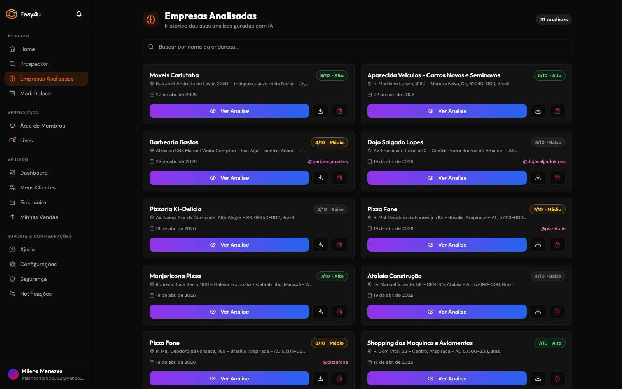This screenshot has width=622, height=389.
Task: Click Ver Analise for Barbearia Bastos
Action: (x=229, y=178)
